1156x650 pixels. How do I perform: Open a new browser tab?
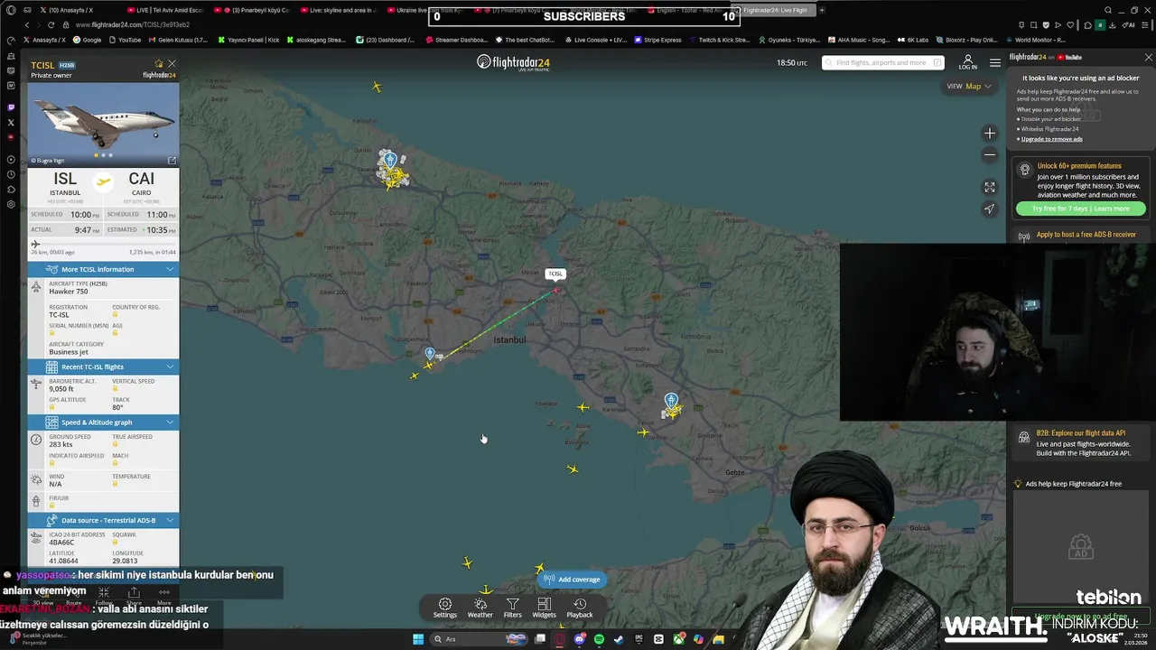point(822,10)
